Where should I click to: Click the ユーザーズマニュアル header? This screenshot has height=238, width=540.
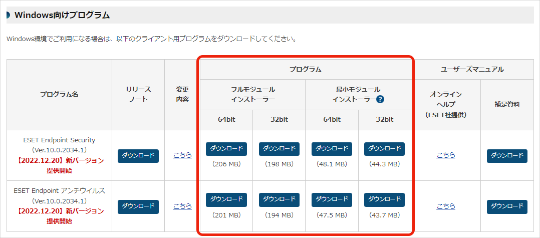coord(472,70)
